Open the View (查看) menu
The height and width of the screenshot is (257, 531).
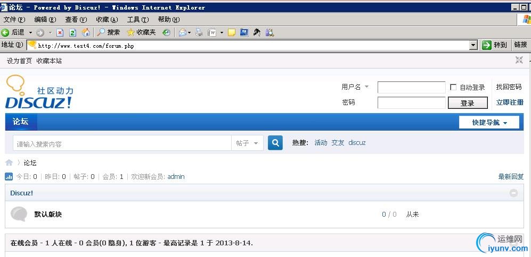(x=76, y=20)
